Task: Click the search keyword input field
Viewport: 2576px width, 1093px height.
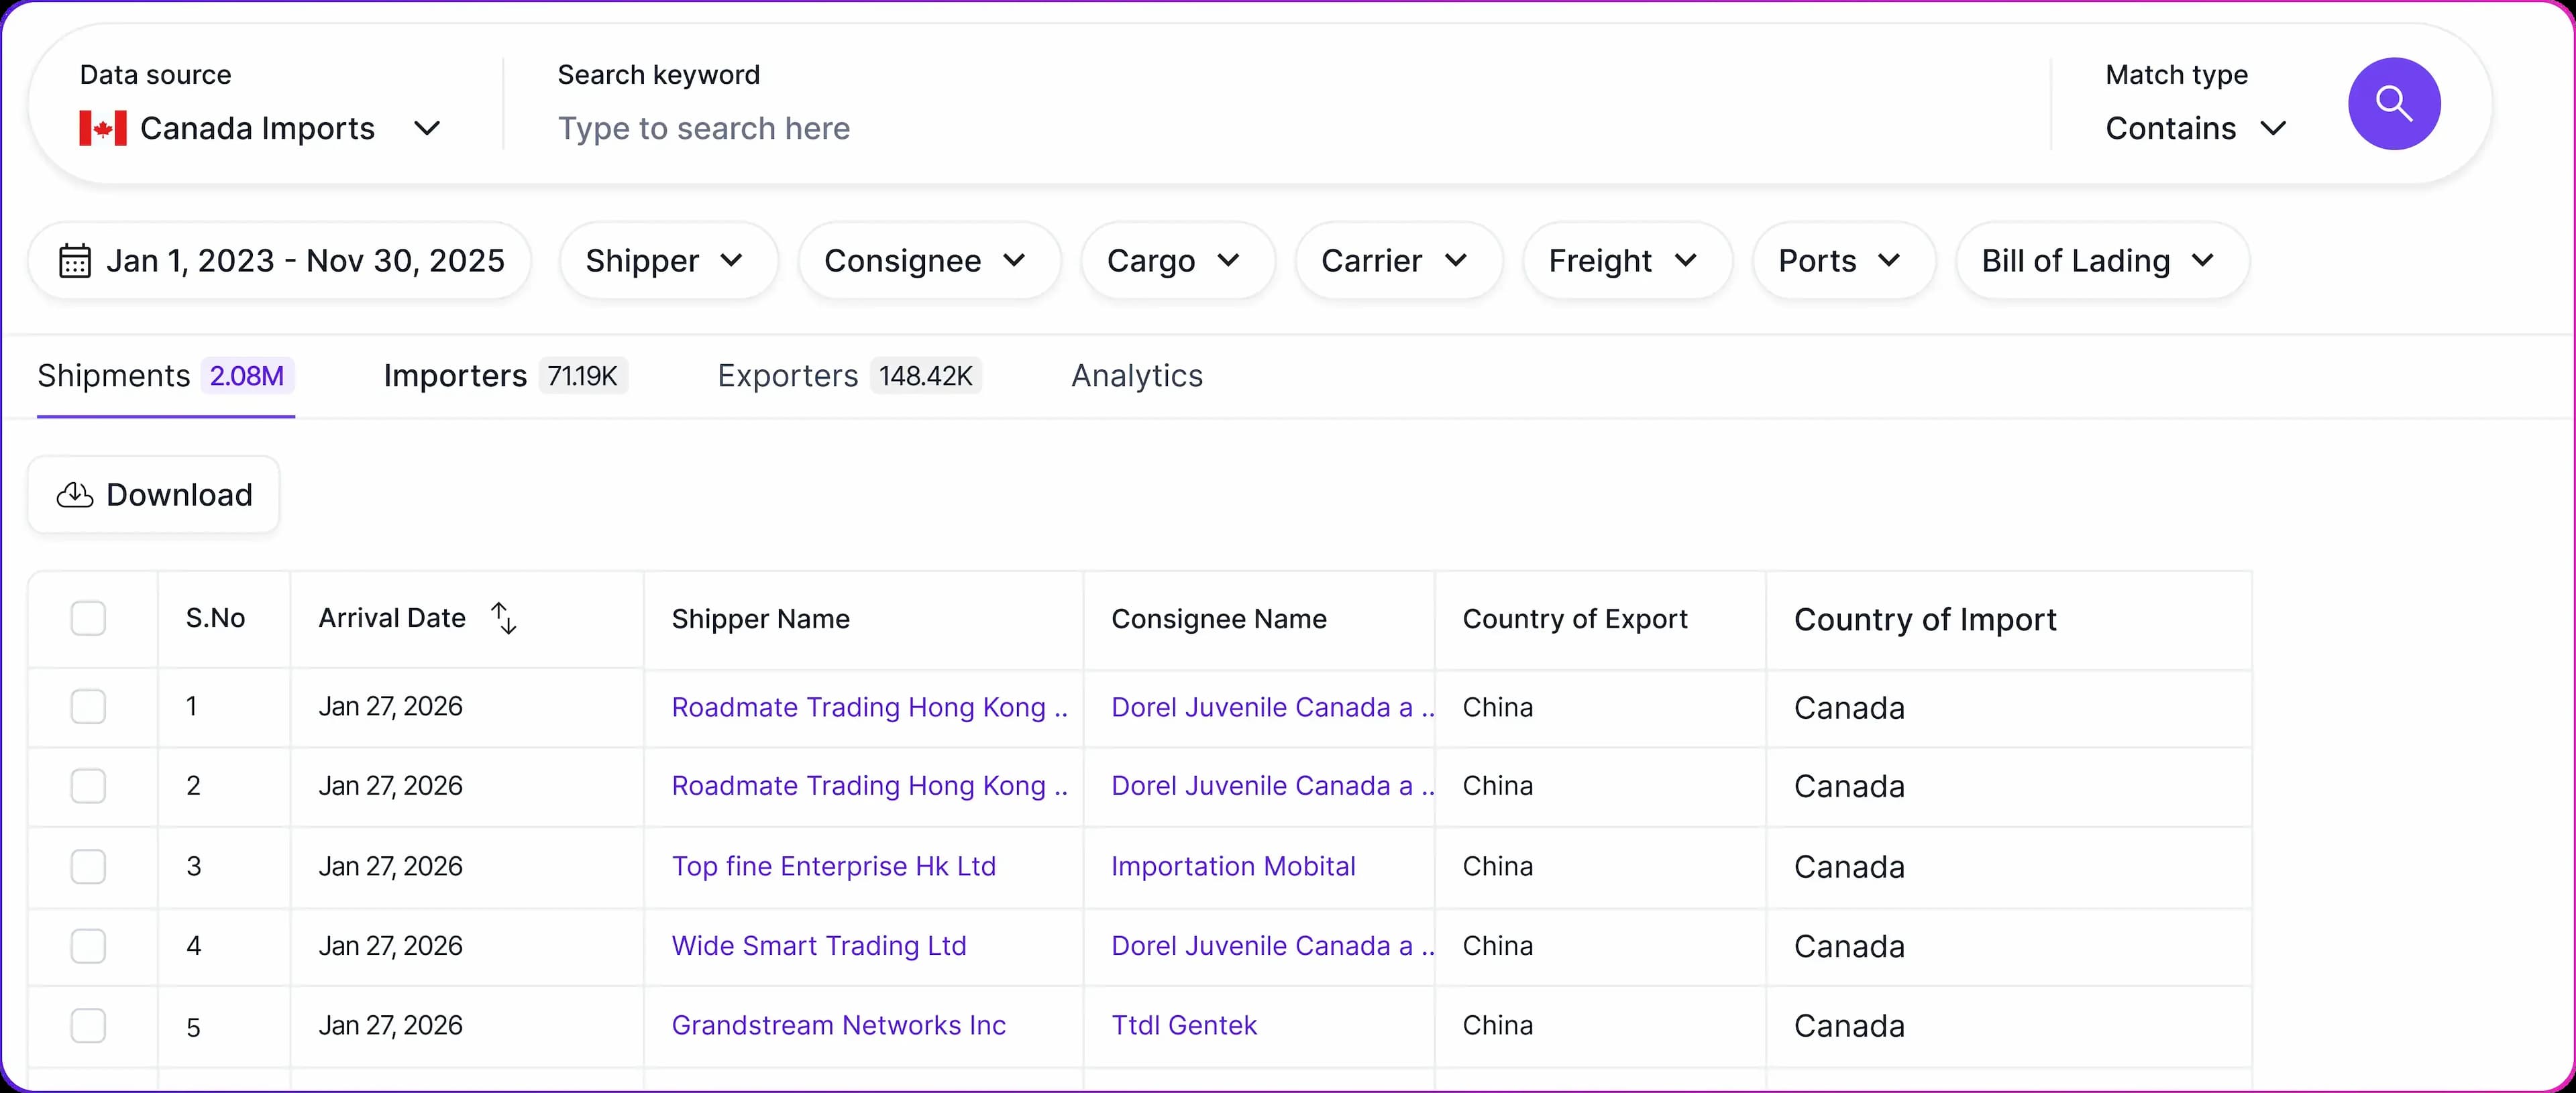Action: 1200,128
